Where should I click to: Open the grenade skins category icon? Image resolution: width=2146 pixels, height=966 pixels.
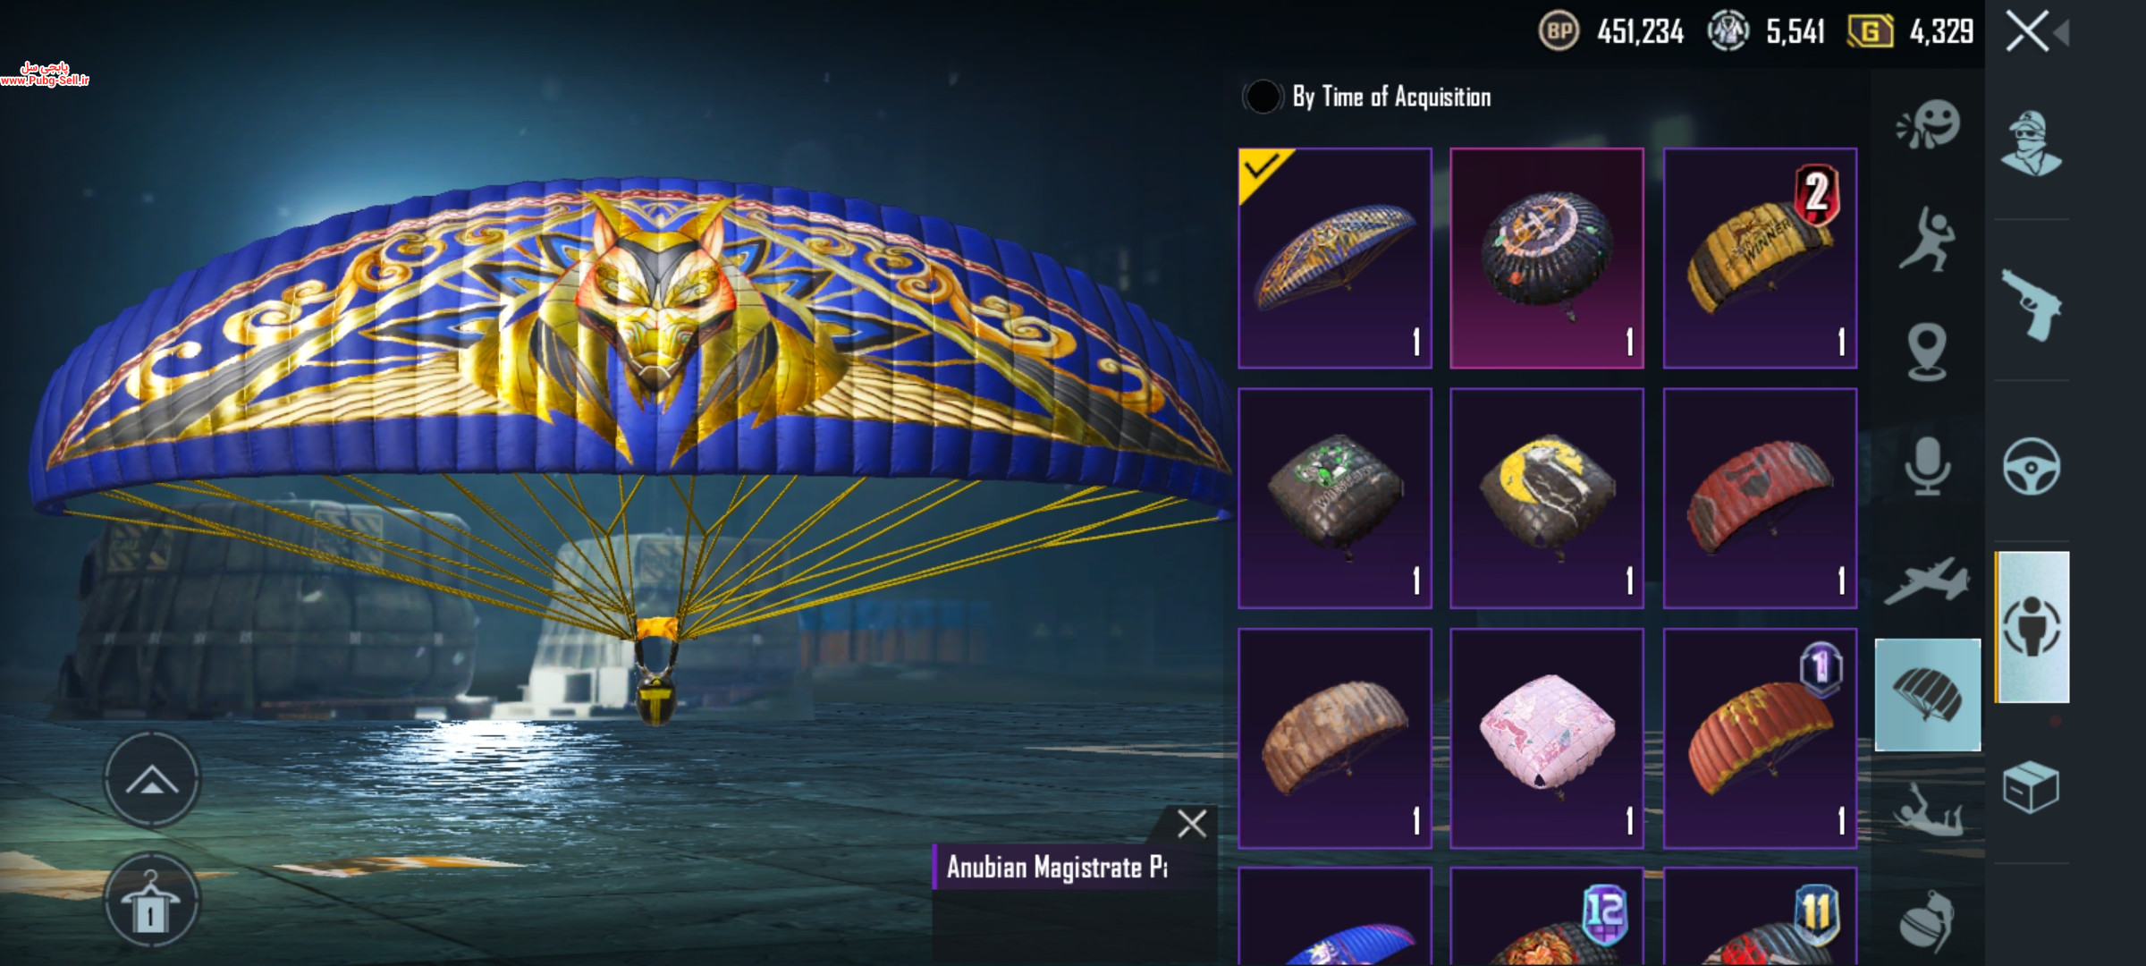click(1927, 921)
